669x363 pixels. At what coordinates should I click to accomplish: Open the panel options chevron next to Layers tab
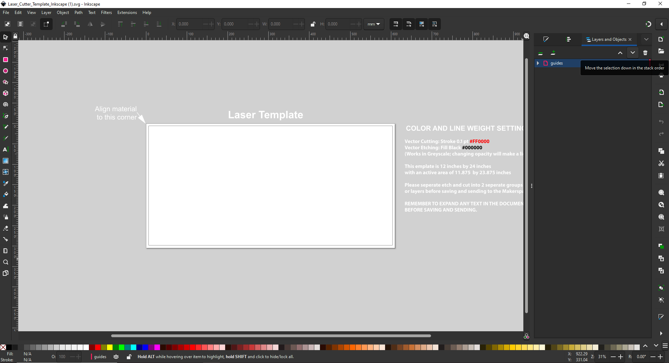point(646,39)
